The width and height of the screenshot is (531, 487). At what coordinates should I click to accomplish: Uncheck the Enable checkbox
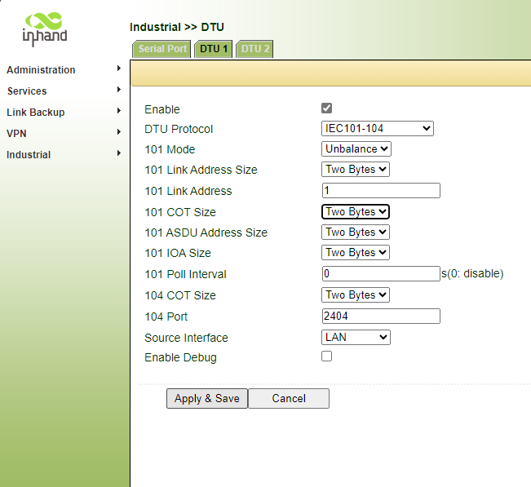coord(326,108)
